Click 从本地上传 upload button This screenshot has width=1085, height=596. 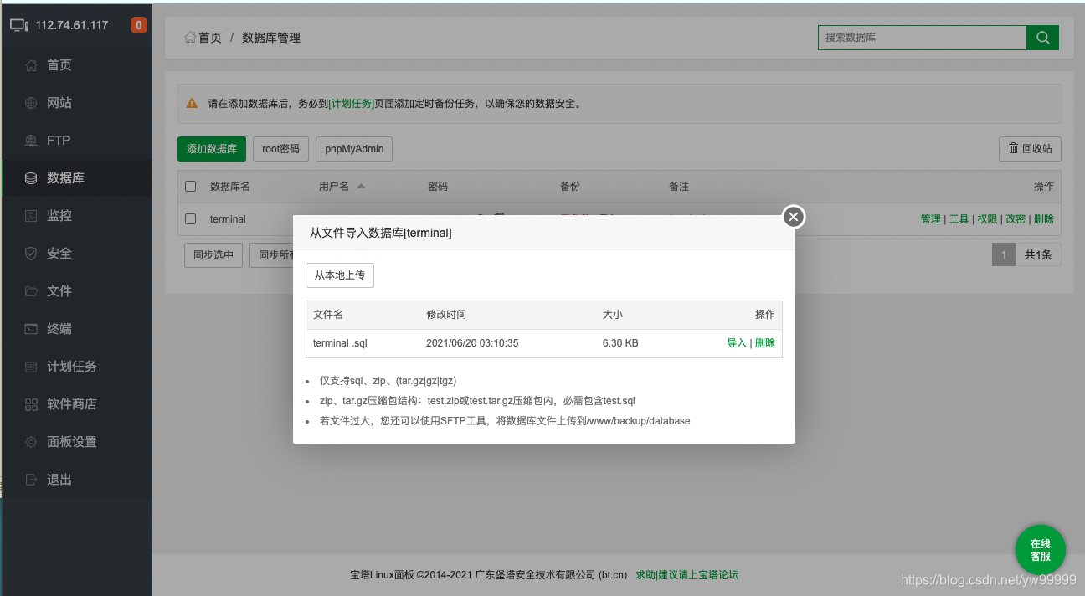340,275
